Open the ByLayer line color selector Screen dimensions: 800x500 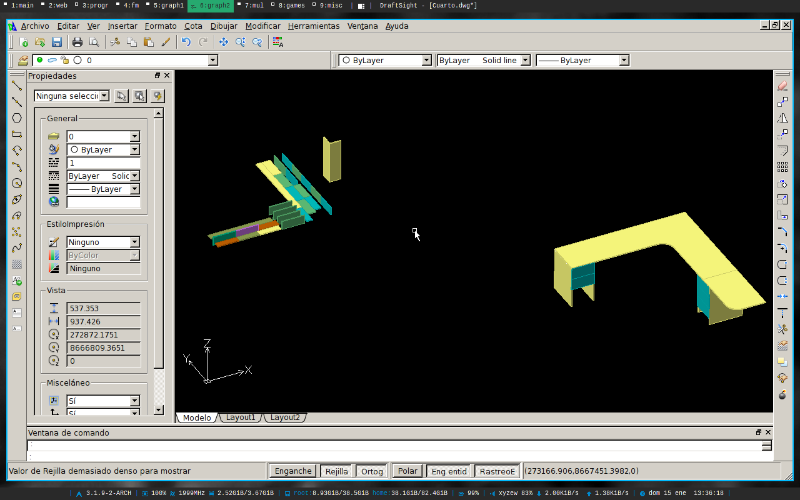[427, 60]
